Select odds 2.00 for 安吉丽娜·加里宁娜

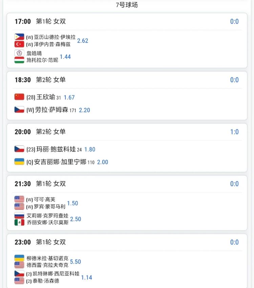tap(103, 162)
